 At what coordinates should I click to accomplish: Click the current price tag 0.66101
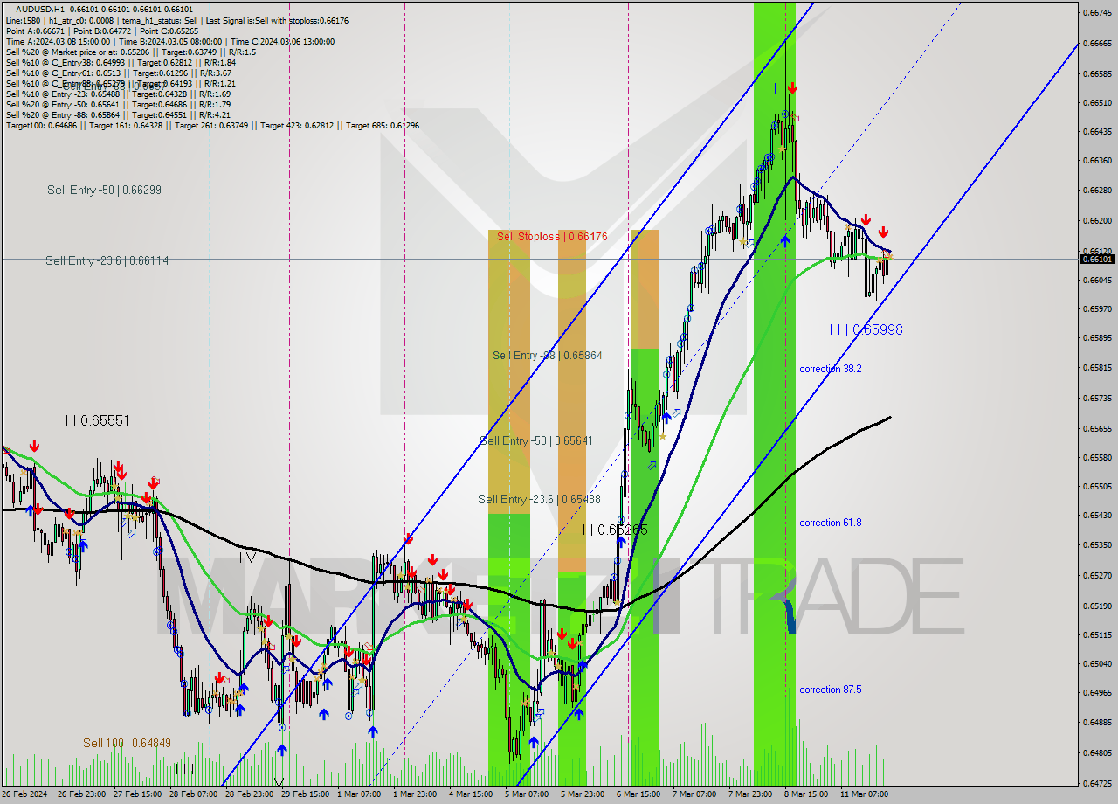pos(1098,259)
